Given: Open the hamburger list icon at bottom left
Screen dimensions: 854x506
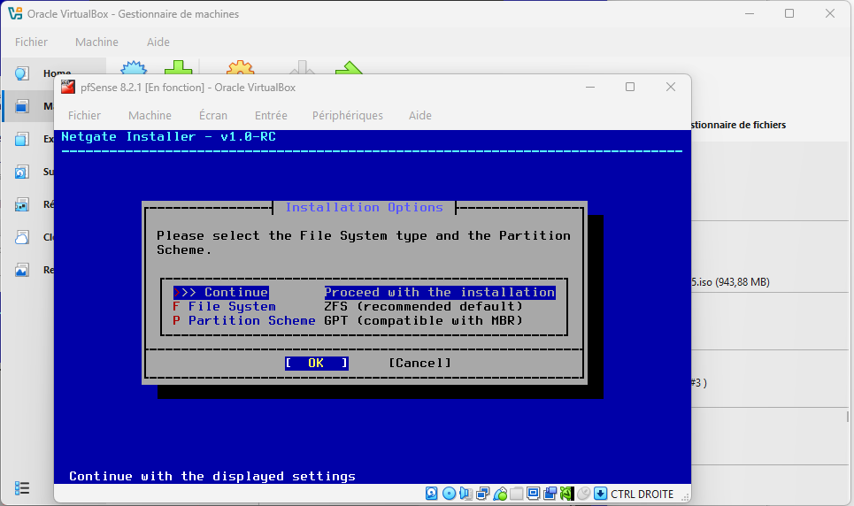Looking at the screenshot, I should (22, 487).
